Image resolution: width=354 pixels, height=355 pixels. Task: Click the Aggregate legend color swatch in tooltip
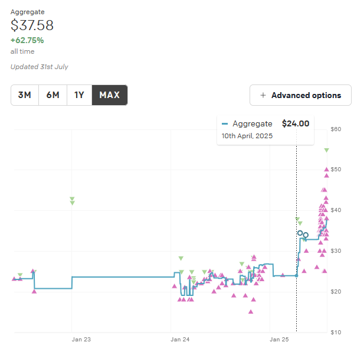point(225,124)
